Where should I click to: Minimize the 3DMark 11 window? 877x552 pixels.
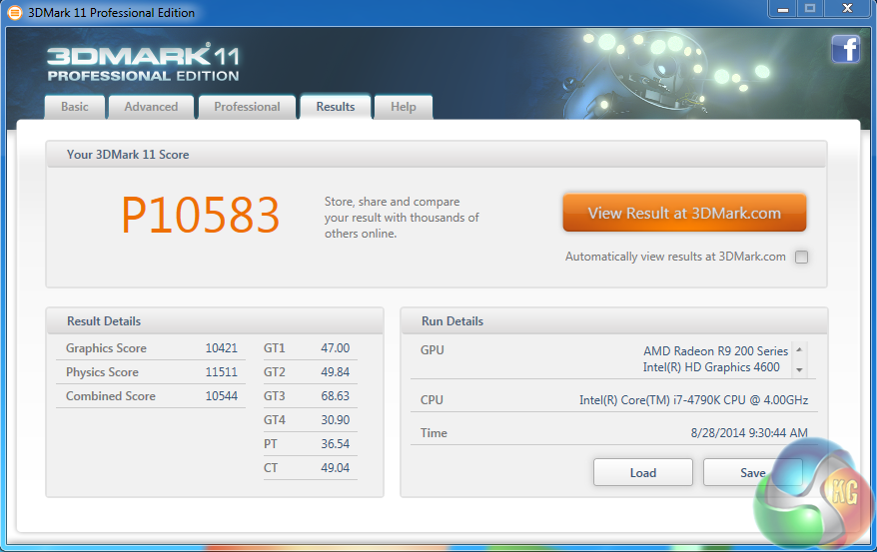pos(783,9)
